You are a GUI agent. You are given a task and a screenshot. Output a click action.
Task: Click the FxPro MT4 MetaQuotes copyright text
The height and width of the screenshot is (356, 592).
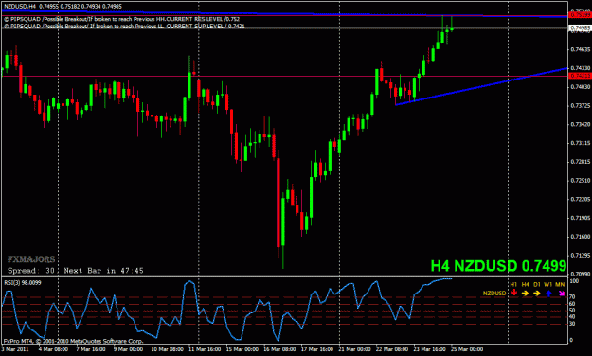(73, 341)
